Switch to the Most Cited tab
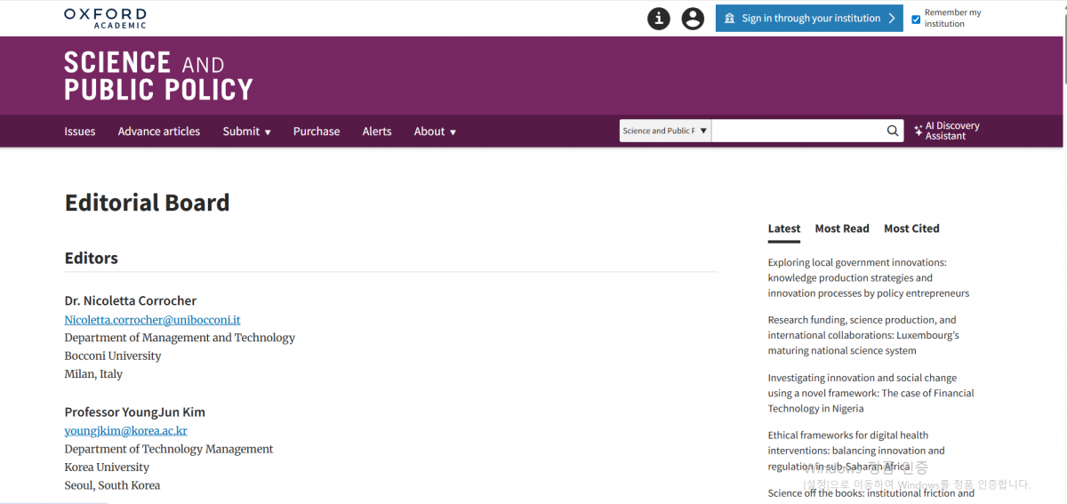The height and width of the screenshot is (504, 1067). pos(911,228)
